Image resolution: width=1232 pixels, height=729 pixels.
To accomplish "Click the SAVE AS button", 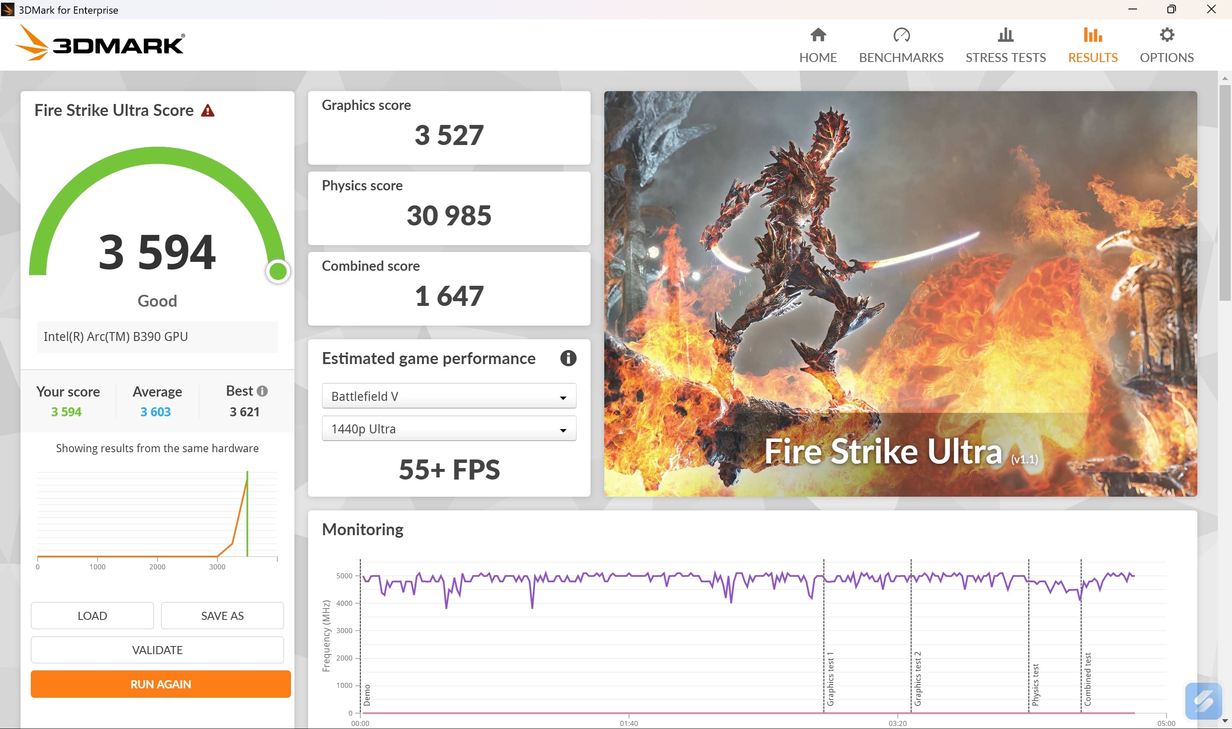I will [222, 616].
